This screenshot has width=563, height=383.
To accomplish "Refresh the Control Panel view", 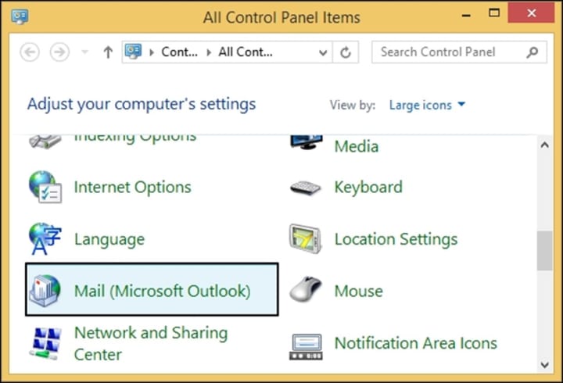I will pos(346,52).
